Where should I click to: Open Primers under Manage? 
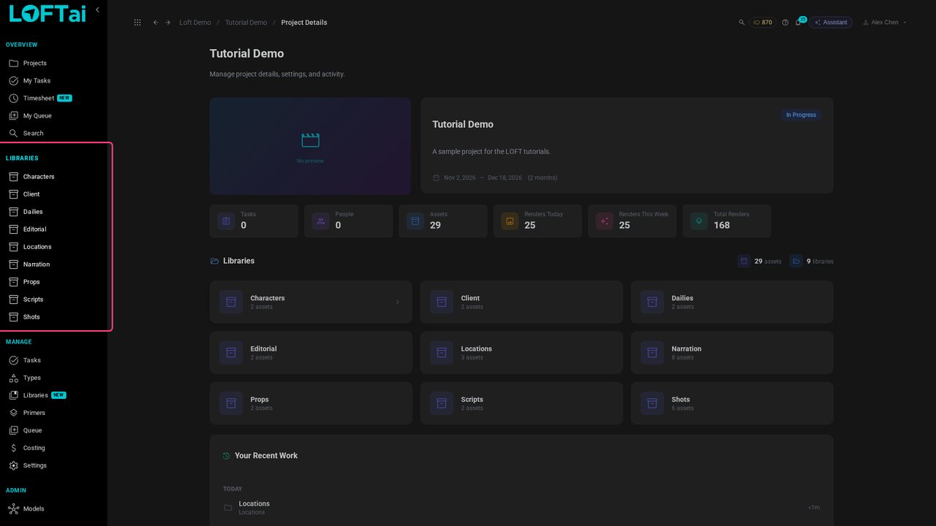[x=54, y=413]
